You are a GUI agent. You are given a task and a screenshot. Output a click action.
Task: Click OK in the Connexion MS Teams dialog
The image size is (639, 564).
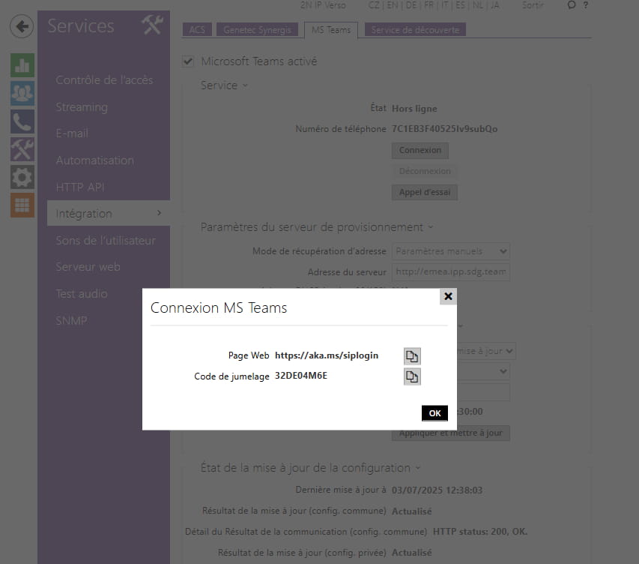click(x=434, y=413)
